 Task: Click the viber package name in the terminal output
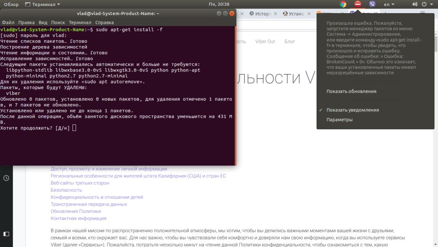coord(13,94)
